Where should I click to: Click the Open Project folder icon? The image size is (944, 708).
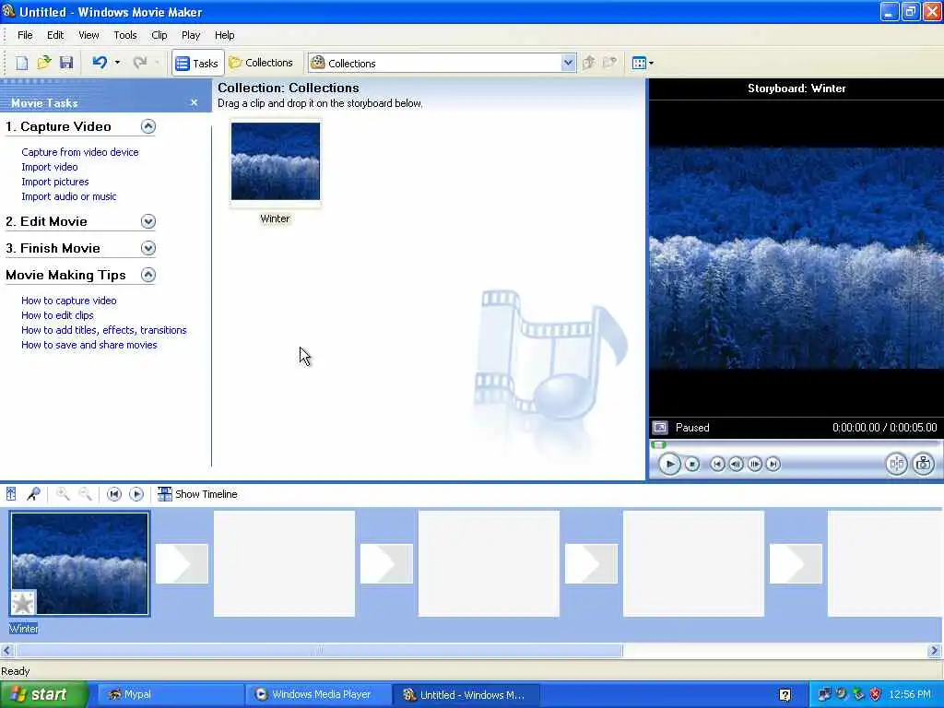44,63
